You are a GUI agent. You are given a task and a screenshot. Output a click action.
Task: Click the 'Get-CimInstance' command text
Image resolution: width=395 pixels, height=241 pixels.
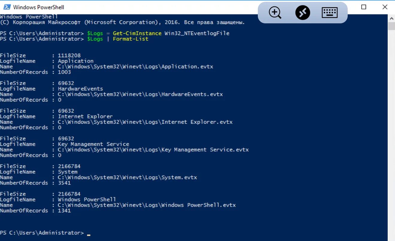[x=137, y=33]
